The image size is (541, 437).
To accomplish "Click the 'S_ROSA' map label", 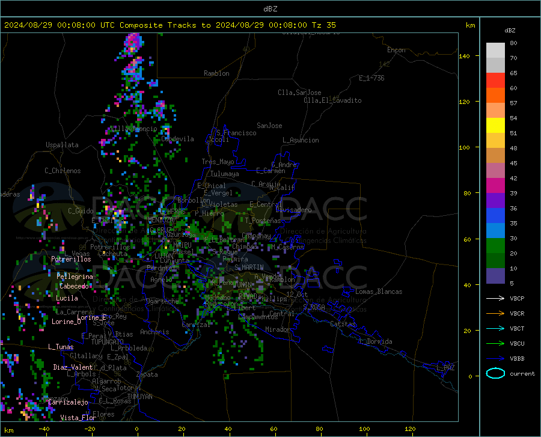I will (x=314, y=307).
